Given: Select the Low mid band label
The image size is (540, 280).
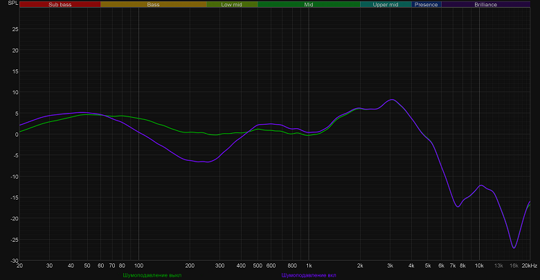Looking at the screenshot, I should tap(232, 4).
